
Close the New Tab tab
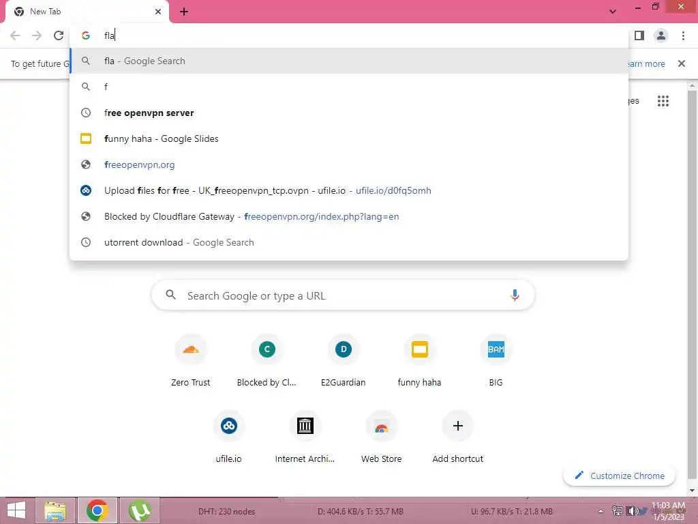click(158, 12)
